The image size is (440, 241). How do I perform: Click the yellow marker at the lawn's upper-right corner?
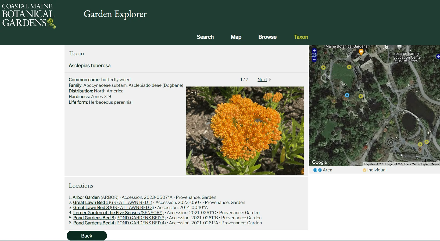349,67
